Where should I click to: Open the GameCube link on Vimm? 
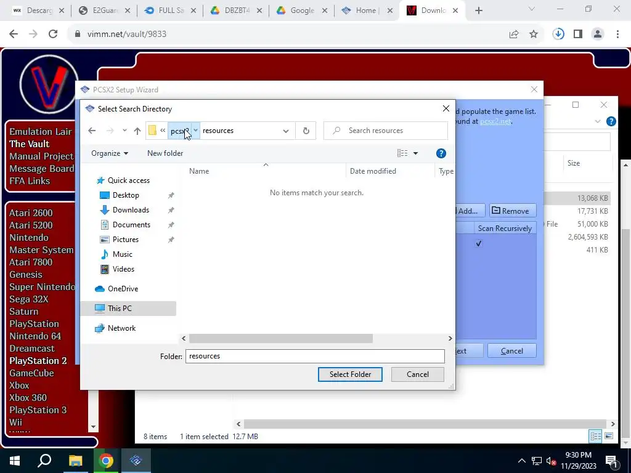[x=31, y=373]
